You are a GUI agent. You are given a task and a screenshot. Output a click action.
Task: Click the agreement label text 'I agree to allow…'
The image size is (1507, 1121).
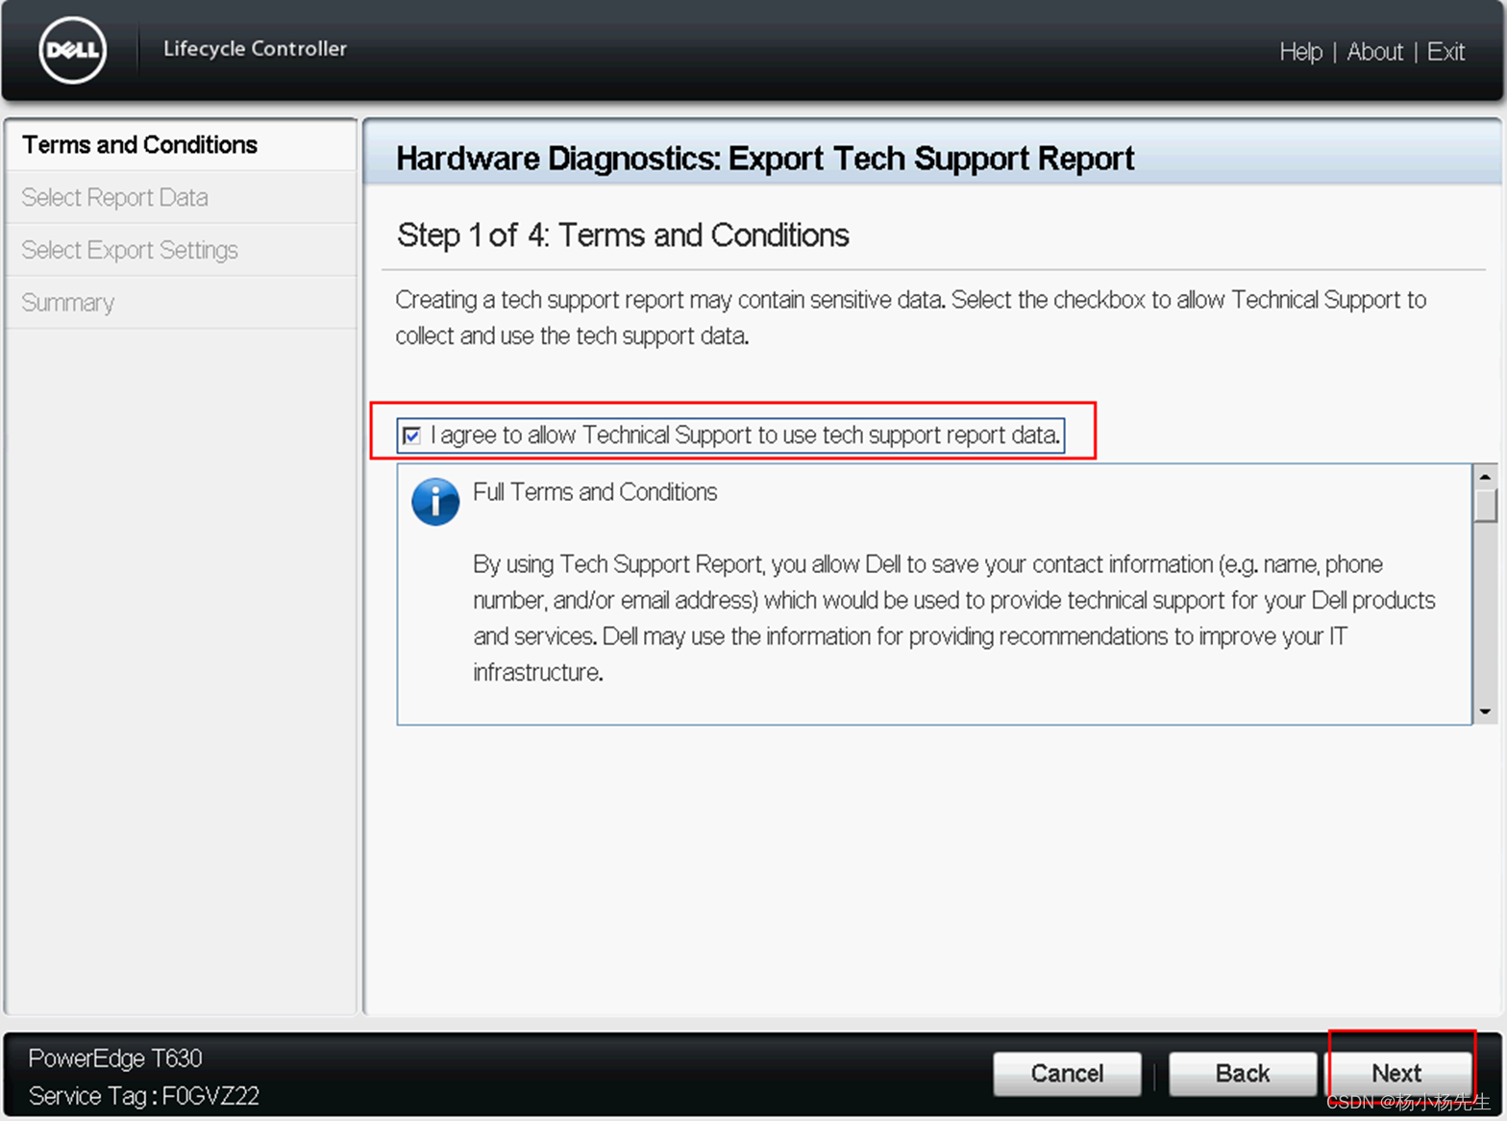pos(745,436)
